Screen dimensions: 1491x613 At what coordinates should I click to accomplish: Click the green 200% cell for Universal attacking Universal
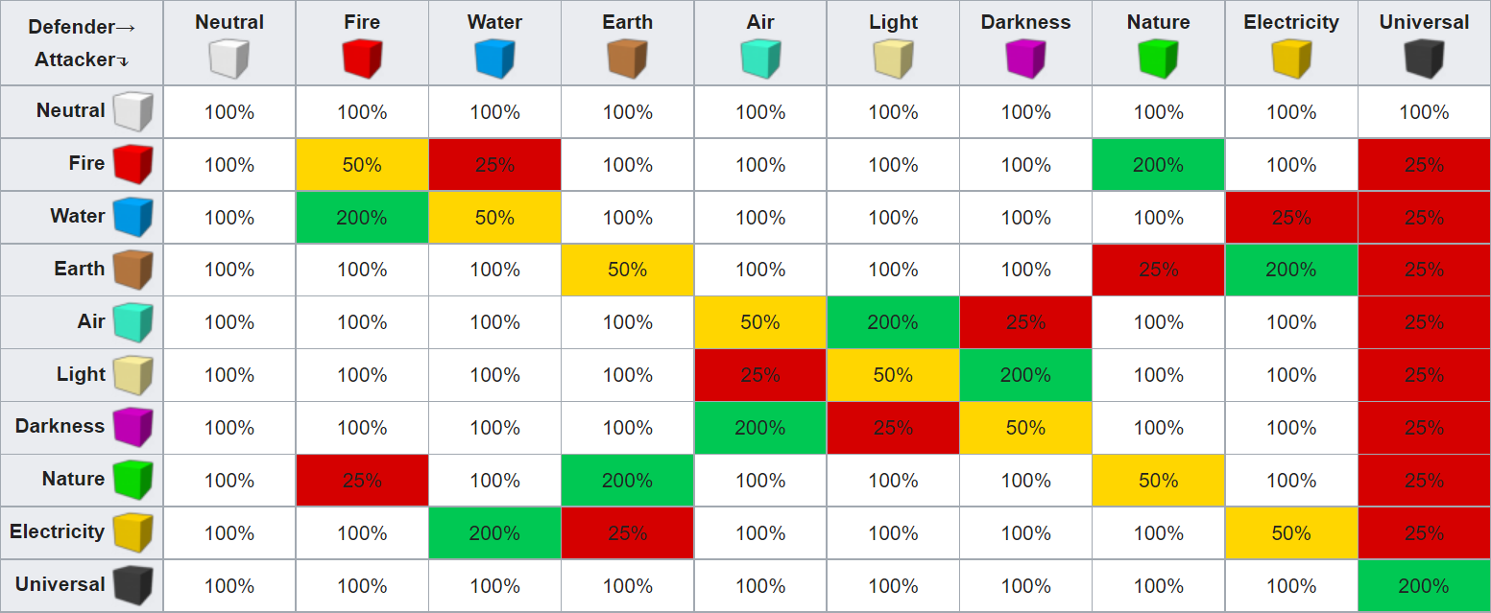pos(1424,586)
